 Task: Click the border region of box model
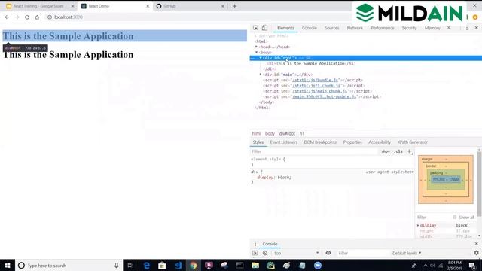(431, 166)
